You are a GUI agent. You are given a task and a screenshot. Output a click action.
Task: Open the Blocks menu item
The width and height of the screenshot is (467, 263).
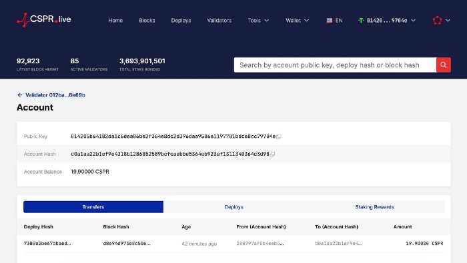pos(147,21)
